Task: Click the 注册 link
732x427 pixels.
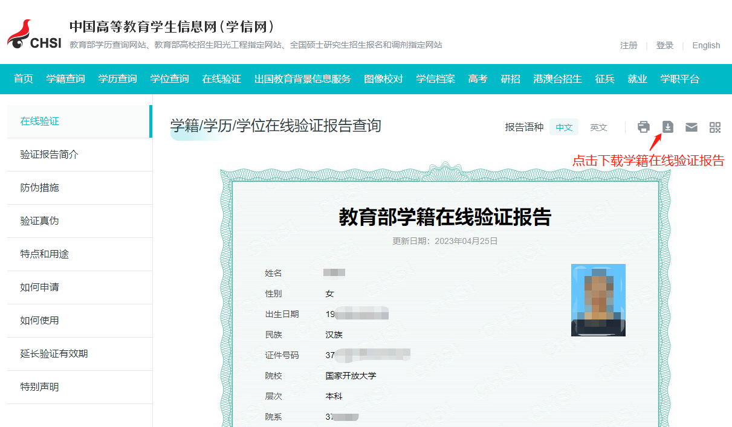Action: point(629,45)
